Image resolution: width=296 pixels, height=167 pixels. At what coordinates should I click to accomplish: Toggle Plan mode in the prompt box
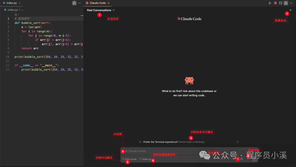(129, 159)
